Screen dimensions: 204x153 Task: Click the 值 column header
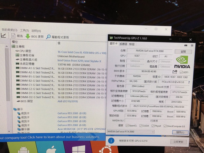(59, 43)
